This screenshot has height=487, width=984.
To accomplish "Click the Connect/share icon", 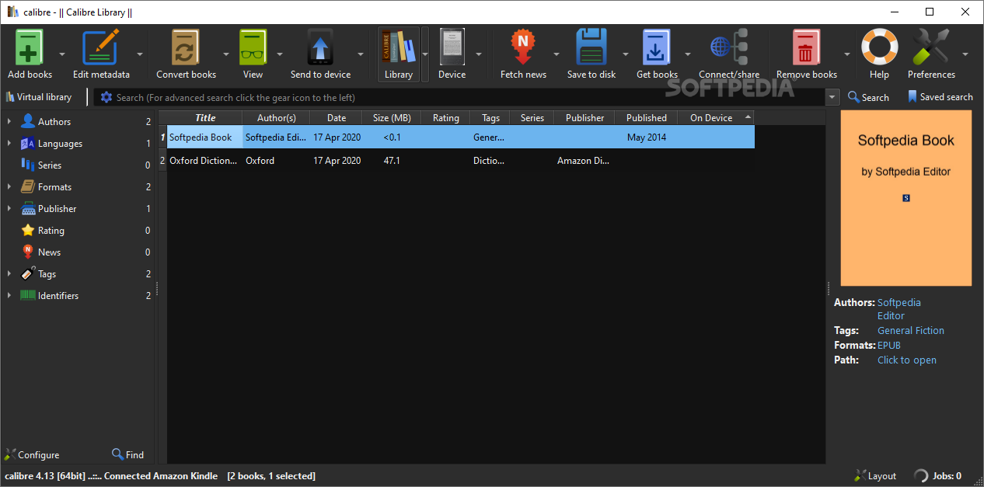I will 729,48.
